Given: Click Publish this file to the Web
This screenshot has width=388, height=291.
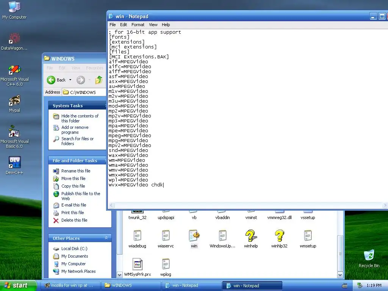Looking at the screenshot, I should pos(81,196).
